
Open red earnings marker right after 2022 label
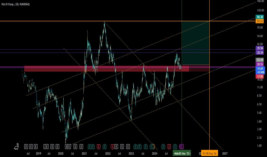tap(113, 147)
